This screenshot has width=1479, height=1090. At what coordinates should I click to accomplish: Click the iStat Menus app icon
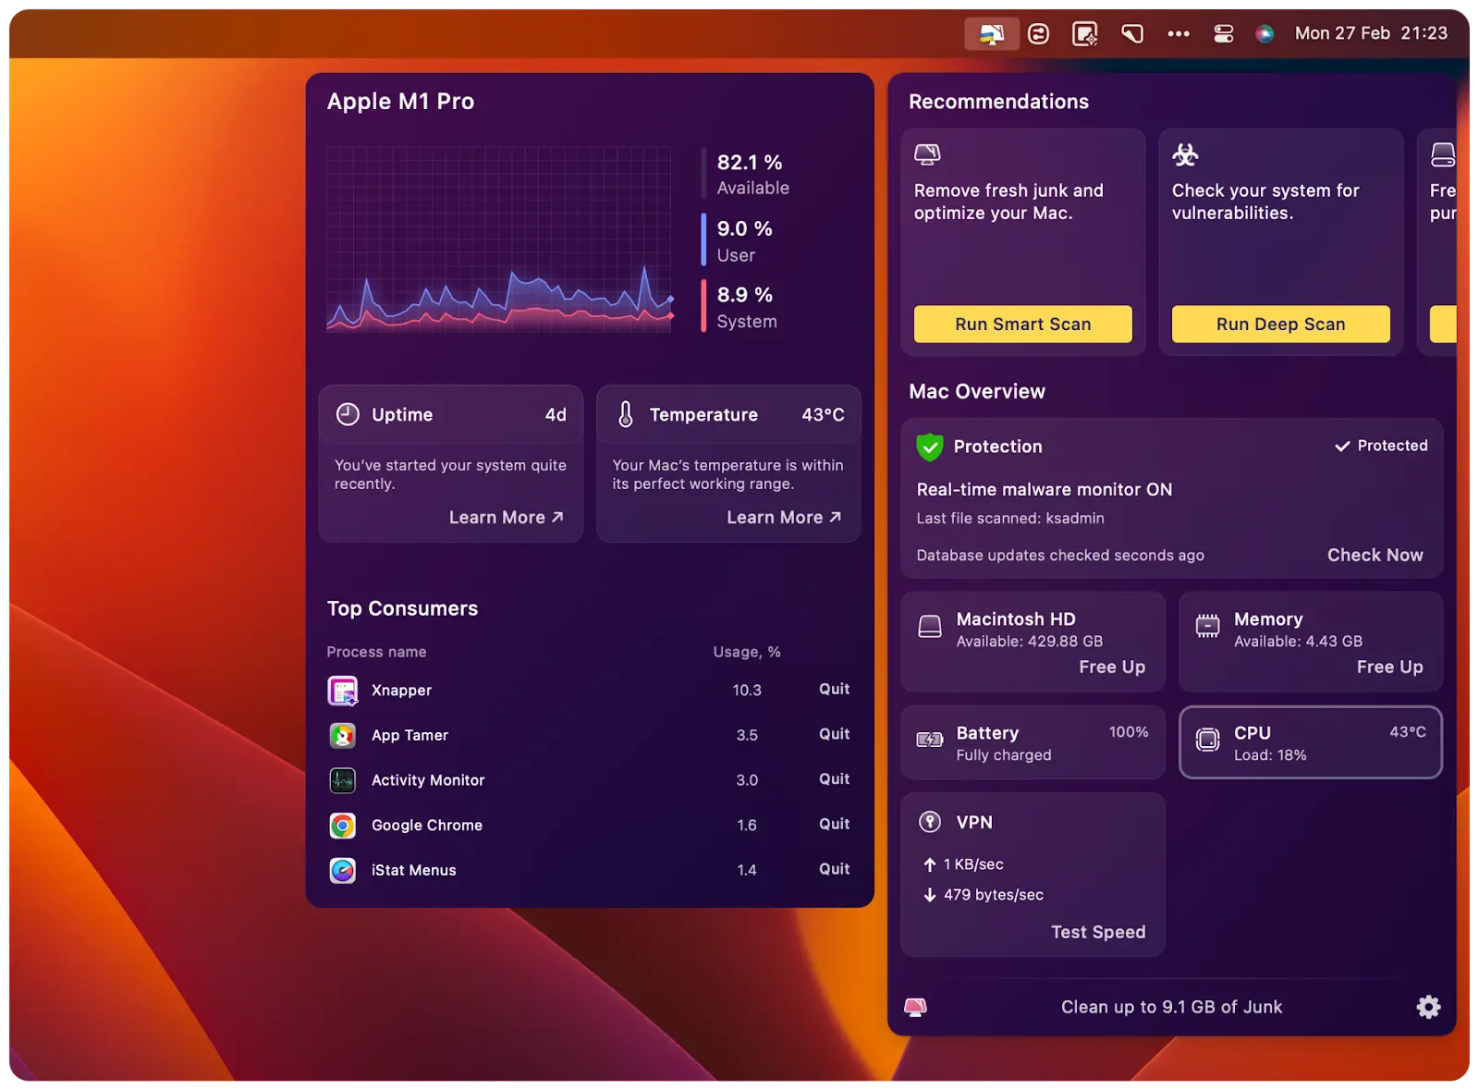[343, 870]
